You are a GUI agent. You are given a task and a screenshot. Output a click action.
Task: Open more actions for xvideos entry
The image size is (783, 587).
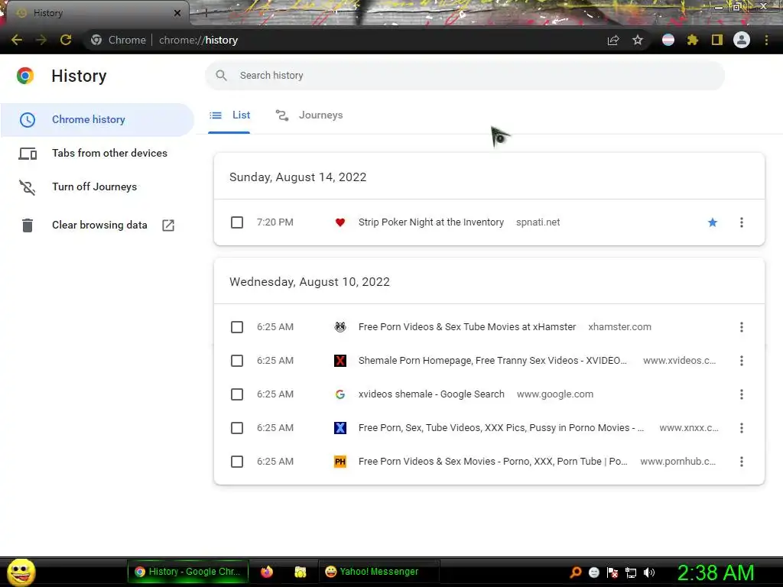pos(742,361)
